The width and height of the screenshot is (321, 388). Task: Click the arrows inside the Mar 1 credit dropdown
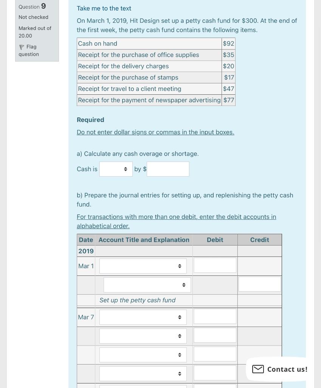click(184, 285)
